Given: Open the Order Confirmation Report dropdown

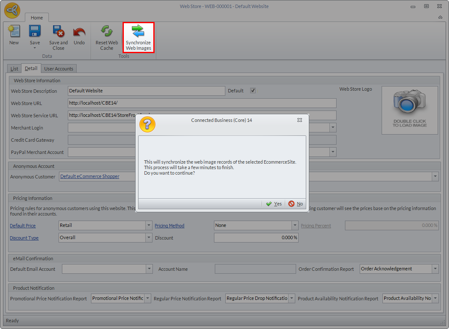Looking at the screenshot, I should [x=435, y=269].
